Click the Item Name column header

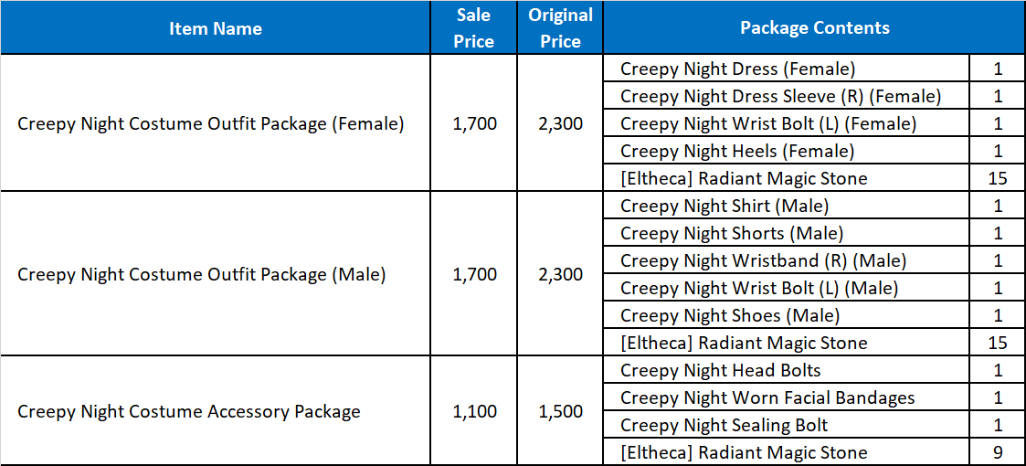(216, 27)
